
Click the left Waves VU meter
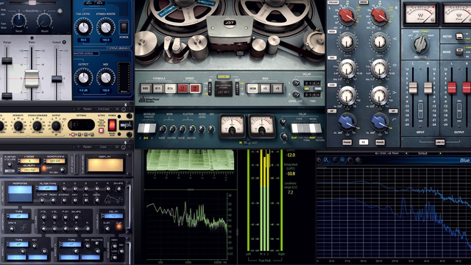click(x=420, y=14)
